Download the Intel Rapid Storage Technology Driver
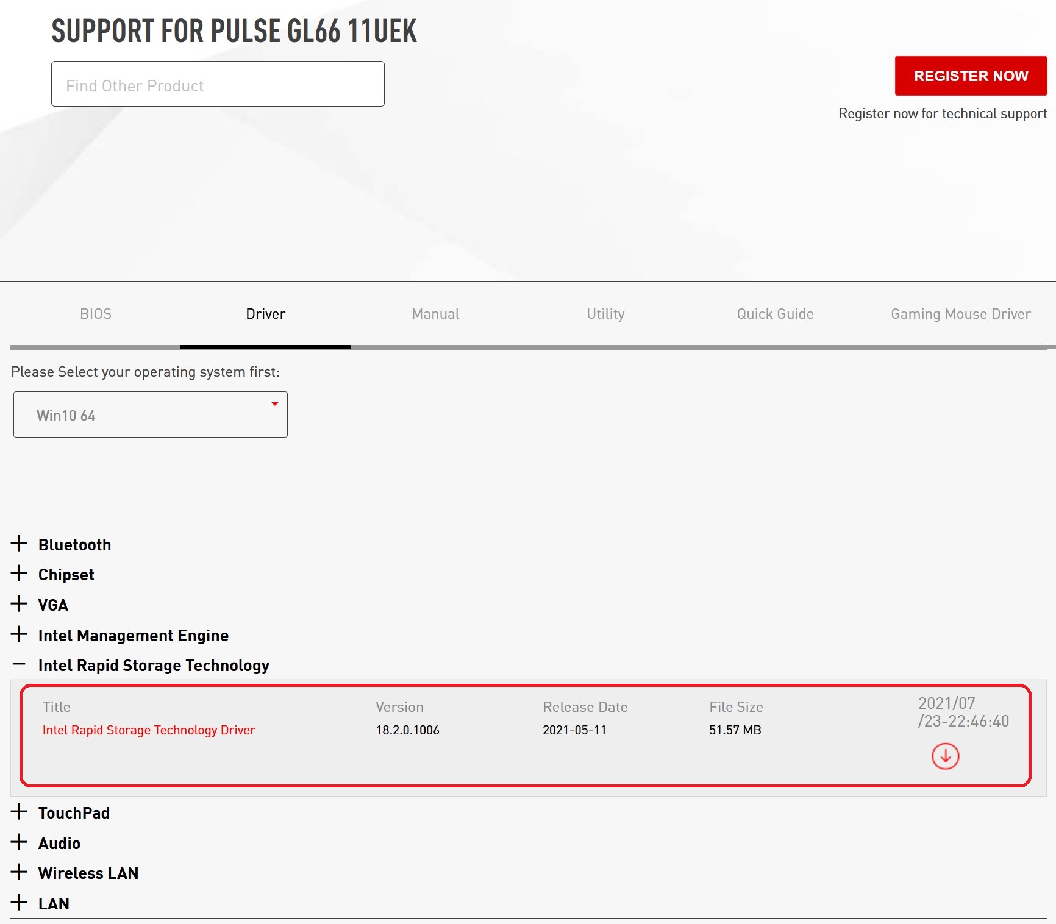Image resolution: width=1056 pixels, height=924 pixels. [x=945, y=756]
